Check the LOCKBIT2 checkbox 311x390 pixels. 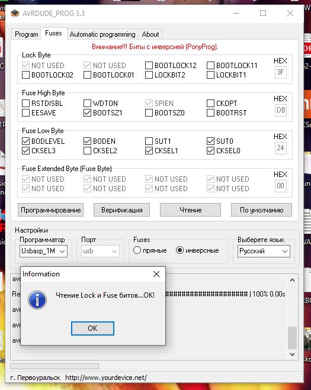pyautogui.click(x=149, y=75)
